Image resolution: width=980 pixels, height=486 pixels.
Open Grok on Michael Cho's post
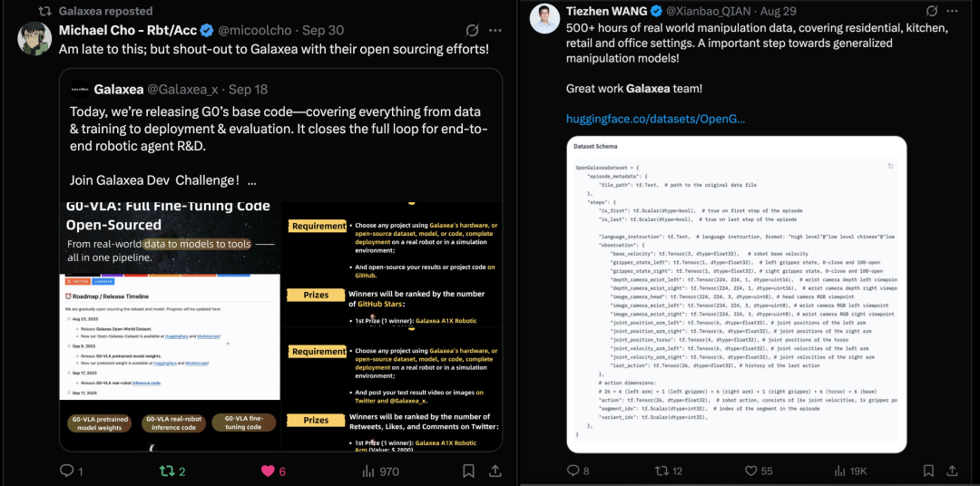(x=472, y=30)
